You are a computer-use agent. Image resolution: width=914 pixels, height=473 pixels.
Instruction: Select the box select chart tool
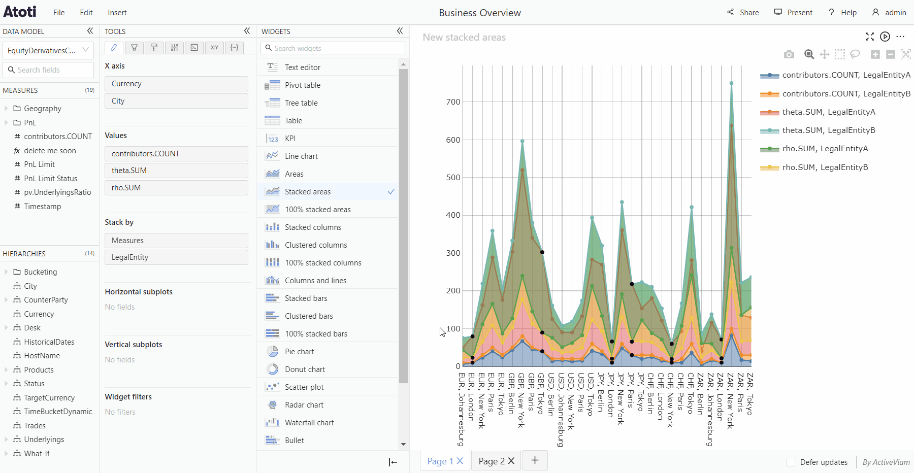coord(840,54)
